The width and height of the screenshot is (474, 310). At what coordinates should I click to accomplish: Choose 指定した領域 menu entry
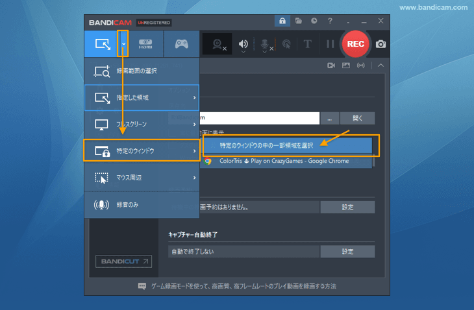(x=142, y=97)
